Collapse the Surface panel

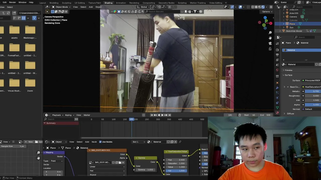tap(284, 75)
